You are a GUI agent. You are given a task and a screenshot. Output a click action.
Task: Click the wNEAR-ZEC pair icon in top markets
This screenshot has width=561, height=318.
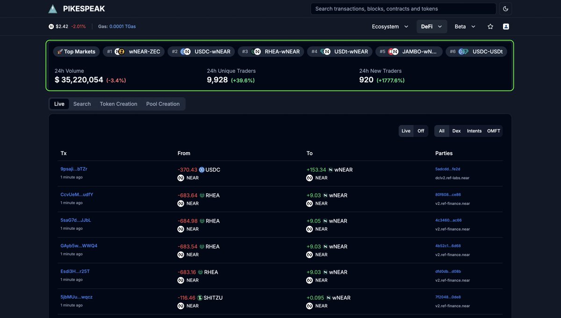coord(120,51)
